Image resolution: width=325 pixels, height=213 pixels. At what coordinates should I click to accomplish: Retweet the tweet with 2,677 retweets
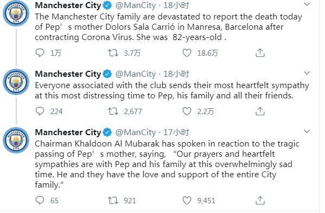113,111
